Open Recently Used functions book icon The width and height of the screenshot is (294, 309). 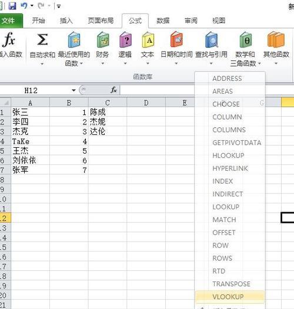pos(74,40)
